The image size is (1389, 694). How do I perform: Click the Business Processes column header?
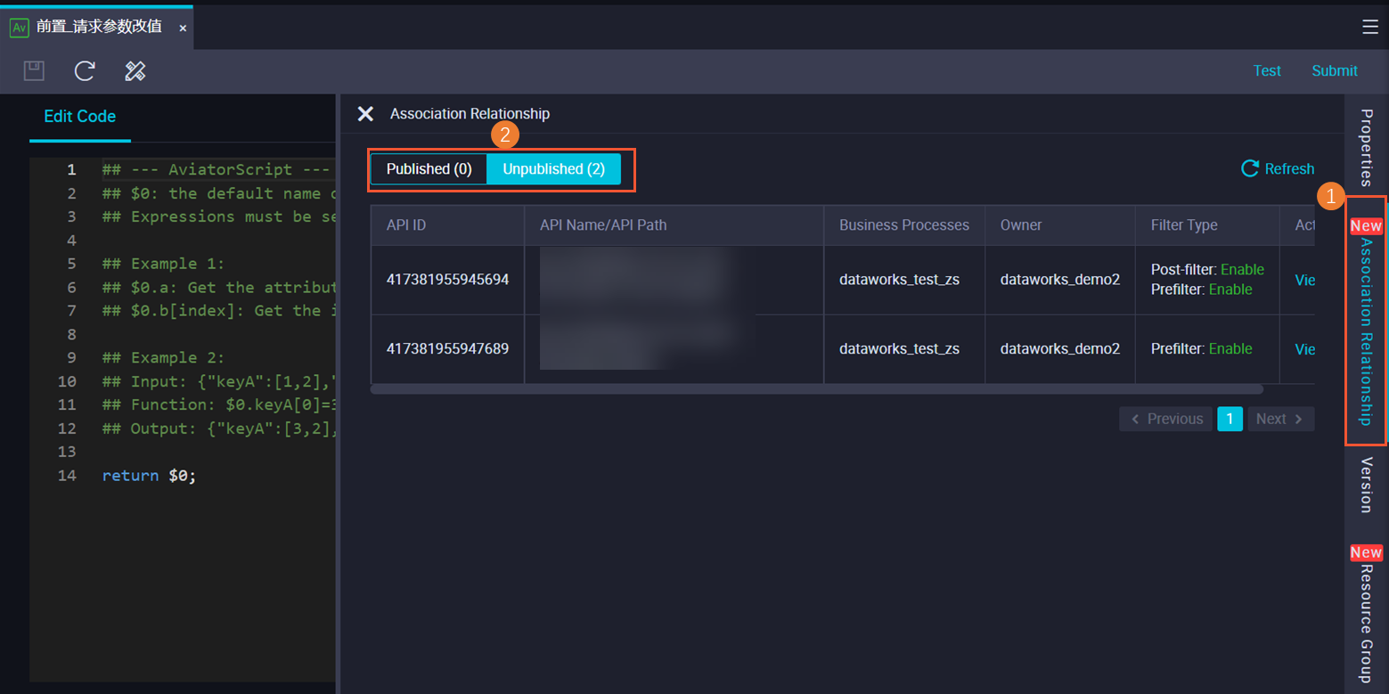903,225
